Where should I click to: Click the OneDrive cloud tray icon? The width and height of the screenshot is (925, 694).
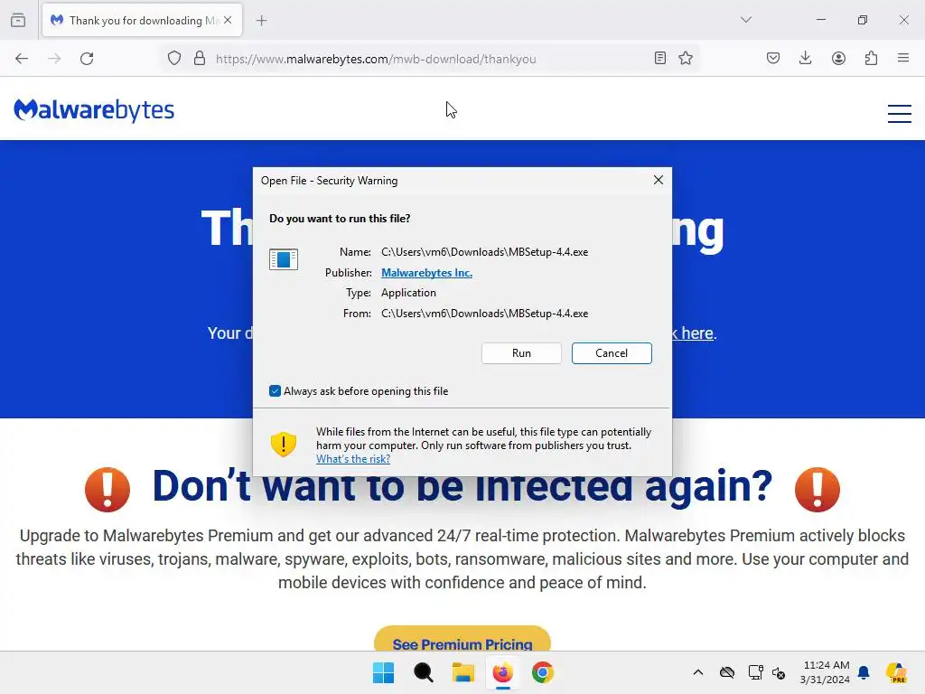(x=727, y=672)
